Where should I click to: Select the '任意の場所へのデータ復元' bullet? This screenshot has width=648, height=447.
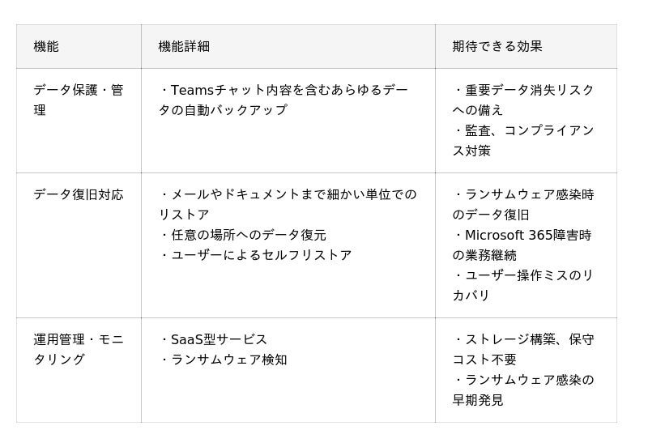(x=243, y=235)
